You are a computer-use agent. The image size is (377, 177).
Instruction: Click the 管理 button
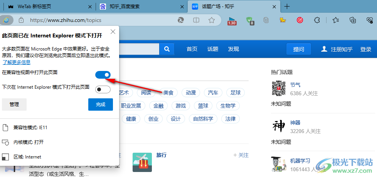click(14, 105)
